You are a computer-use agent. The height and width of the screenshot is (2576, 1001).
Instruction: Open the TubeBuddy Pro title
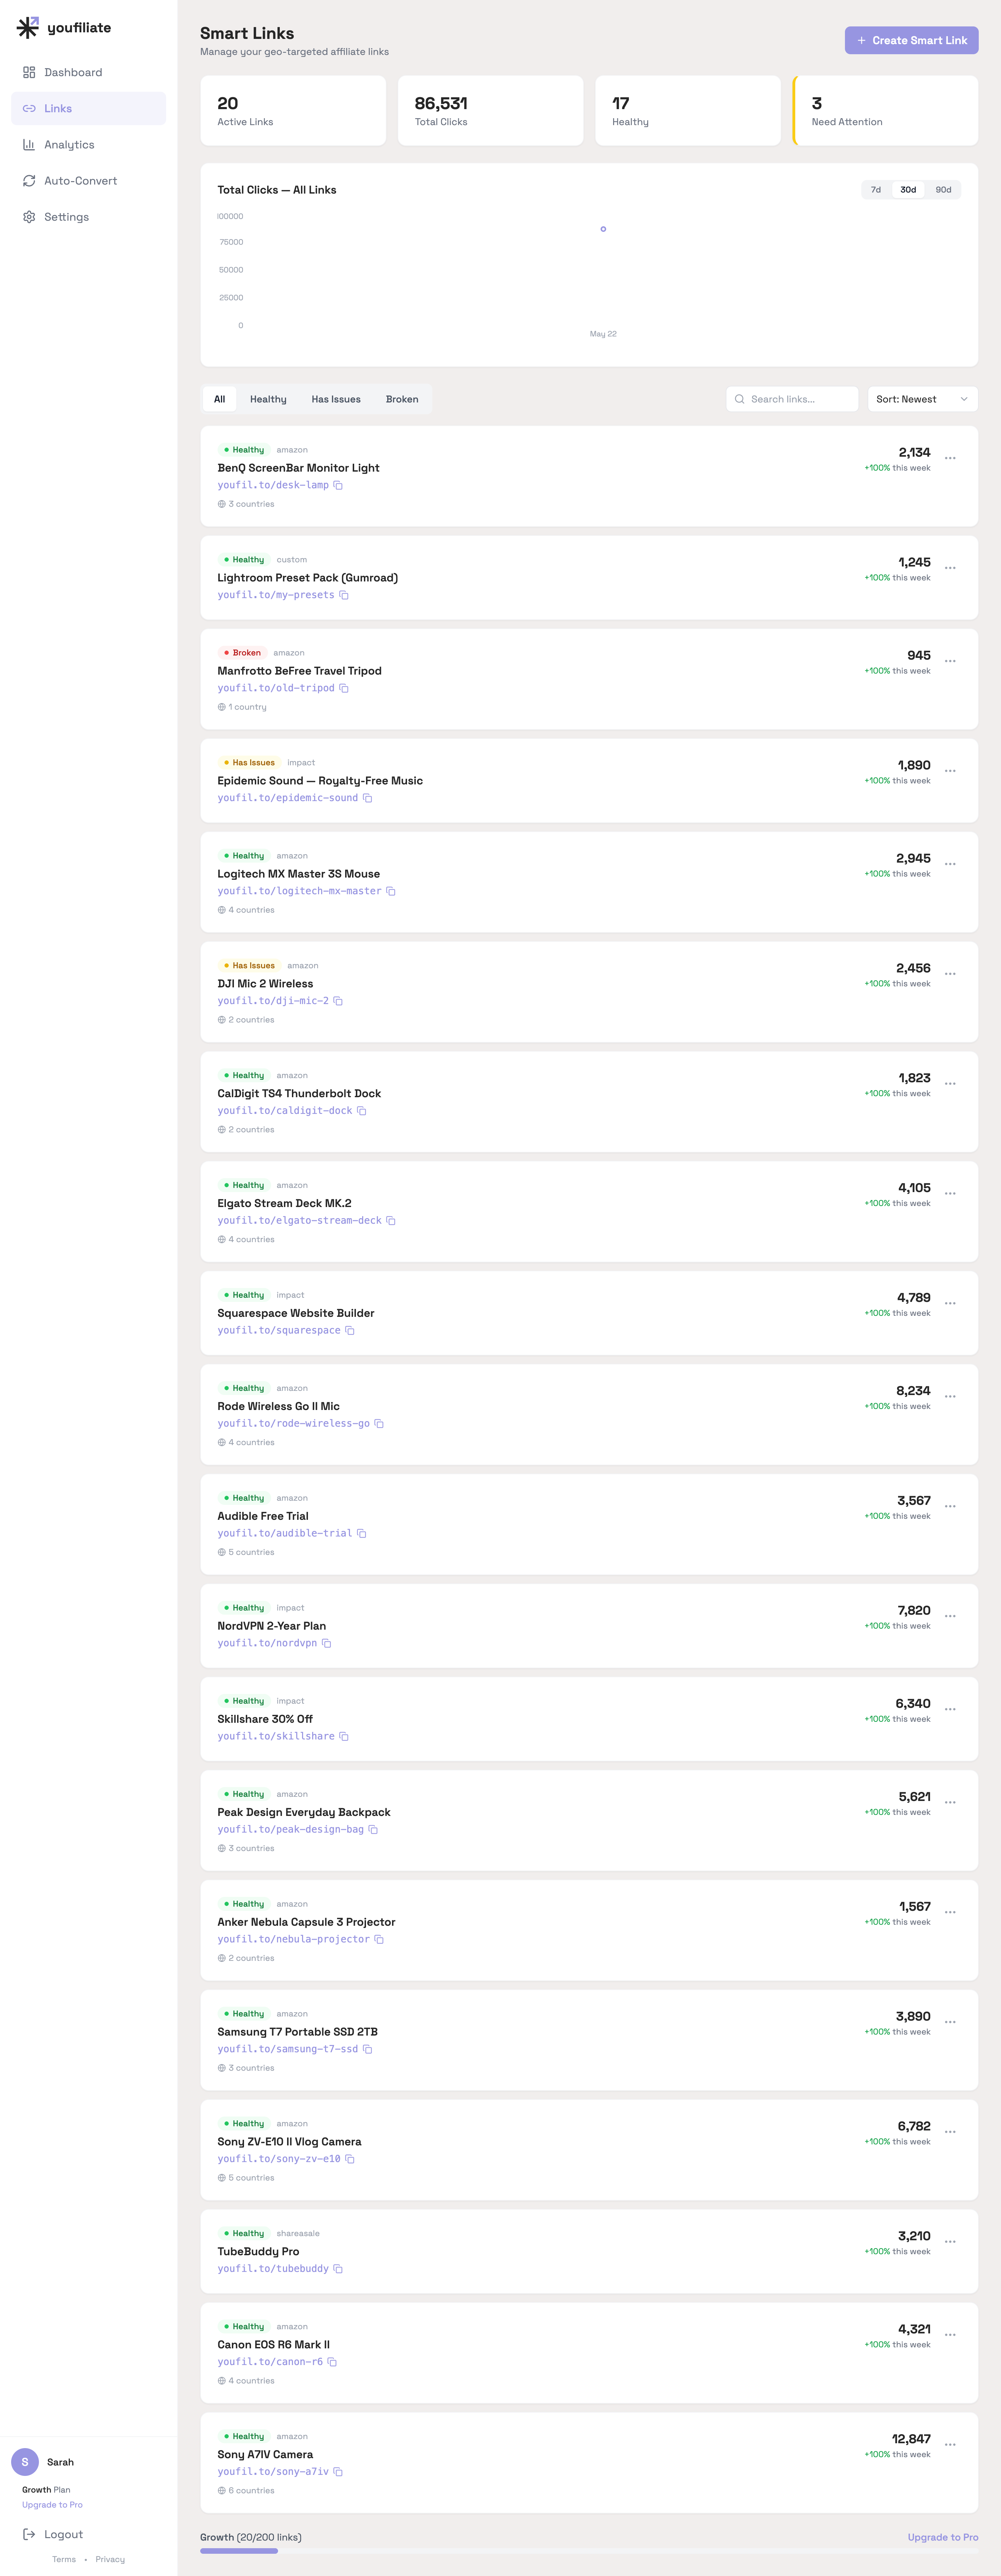(x=258, y=2252)
